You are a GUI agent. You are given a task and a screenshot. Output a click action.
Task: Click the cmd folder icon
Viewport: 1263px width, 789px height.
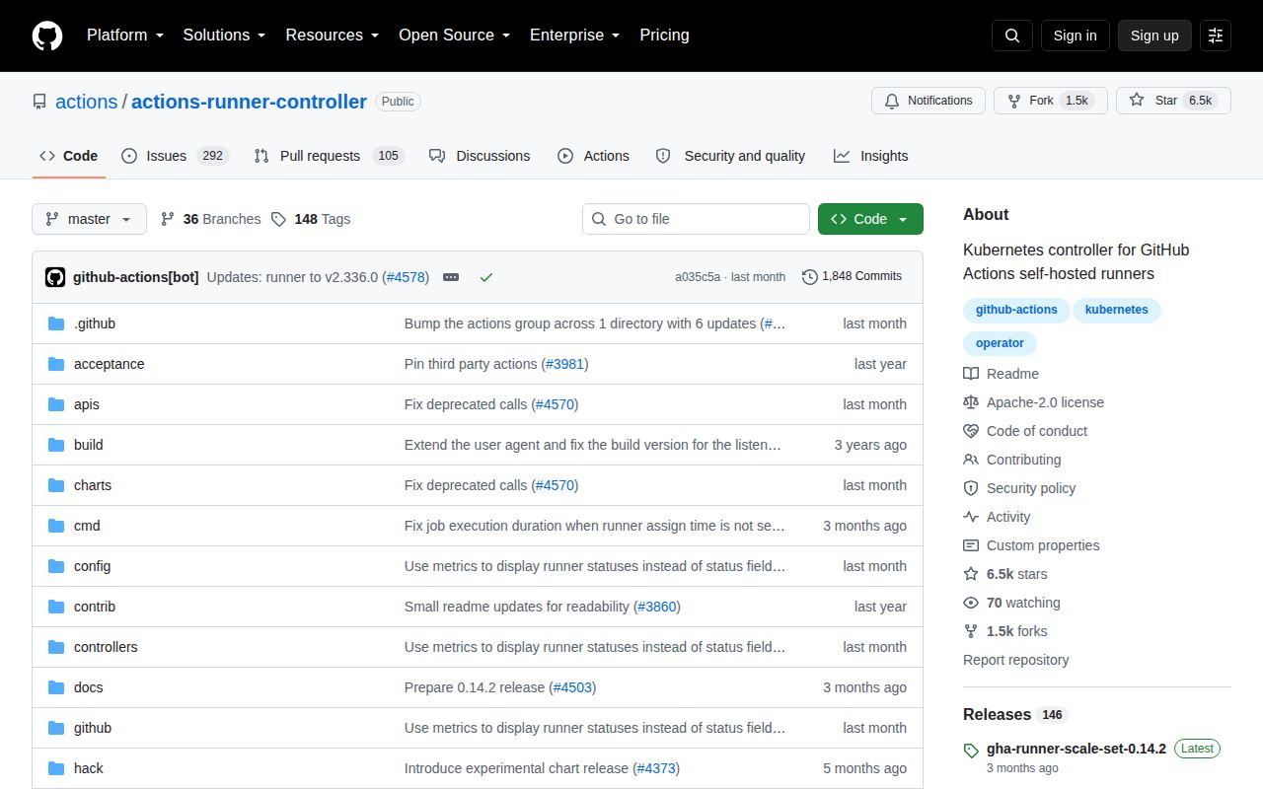(x=56, y=526)
